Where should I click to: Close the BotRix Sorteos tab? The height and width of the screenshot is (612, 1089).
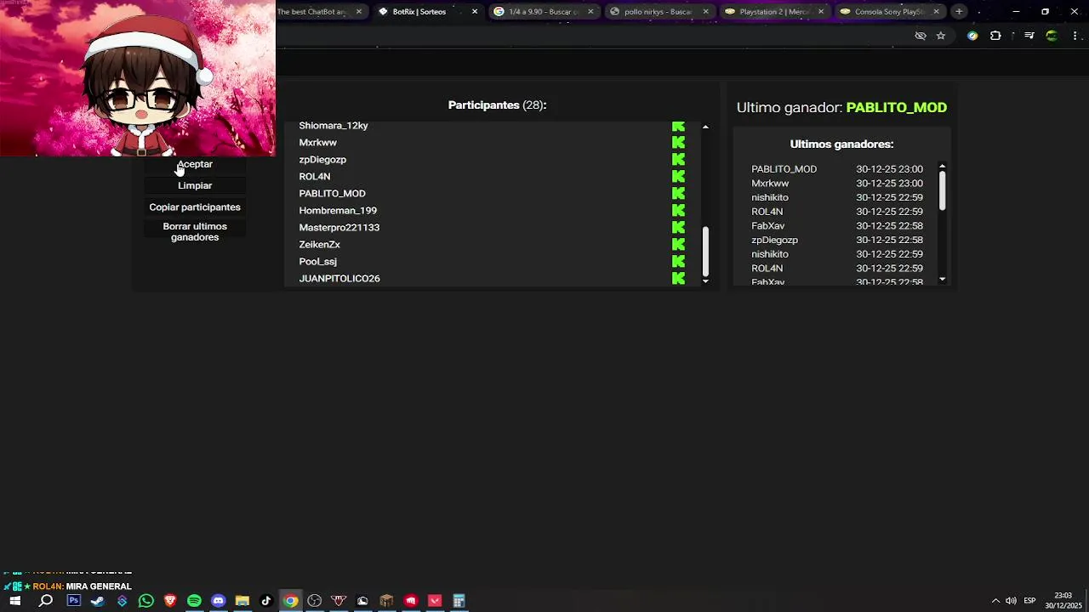point(475,12)
